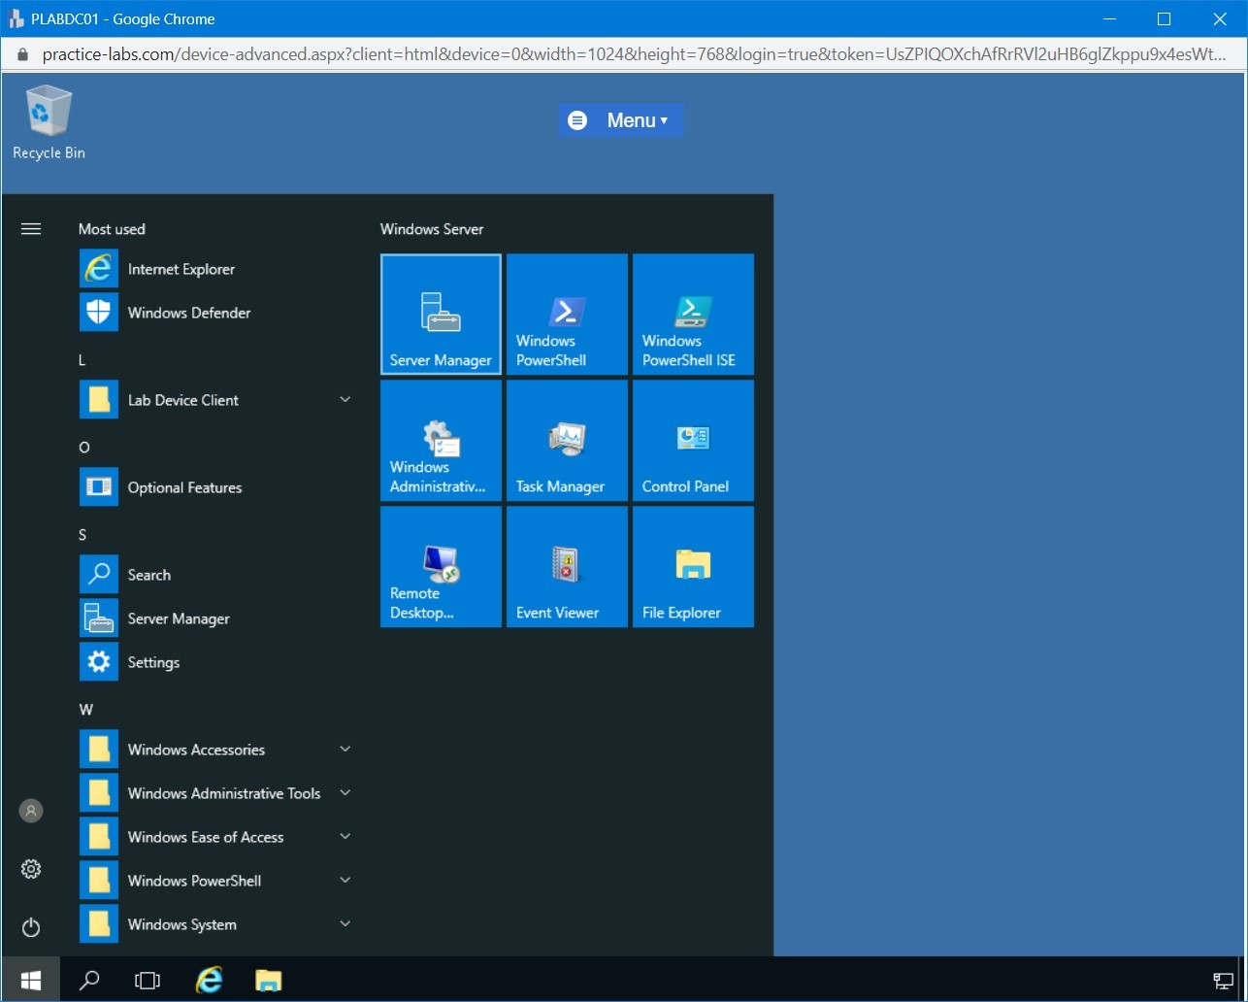
Task: Open Search from the app list
Action: tap(215, 575)
